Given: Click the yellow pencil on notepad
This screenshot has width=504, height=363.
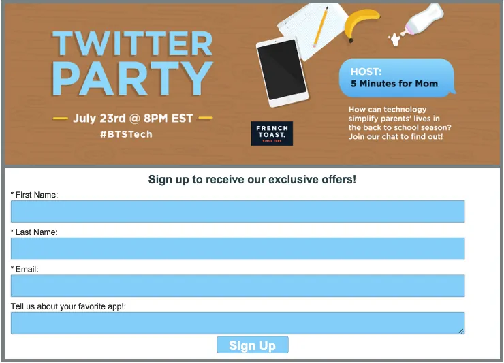Looking at the screenshot, I should coord(321,27).
